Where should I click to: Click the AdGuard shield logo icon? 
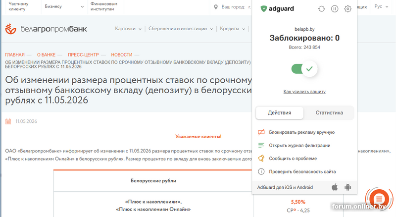[263, 9]
